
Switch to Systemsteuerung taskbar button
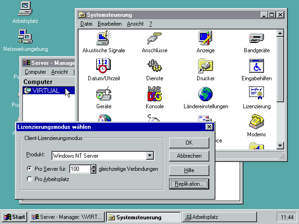(x=143, y=217)
